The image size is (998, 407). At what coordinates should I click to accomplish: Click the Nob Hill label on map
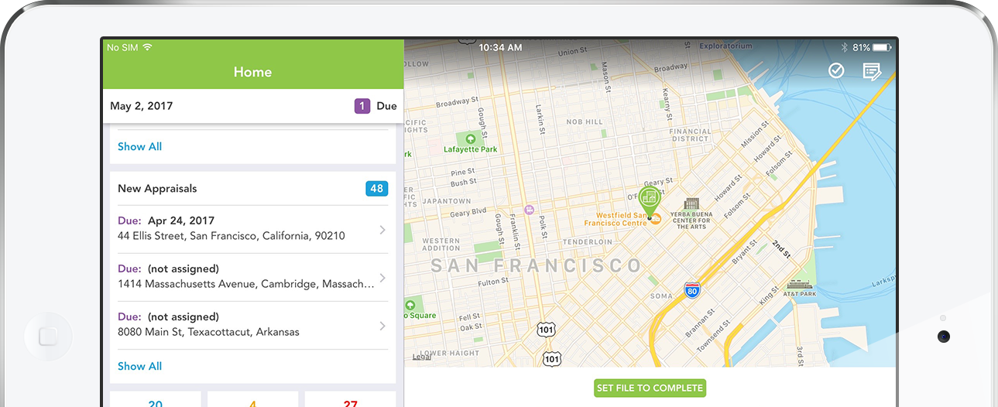[585, 122]
